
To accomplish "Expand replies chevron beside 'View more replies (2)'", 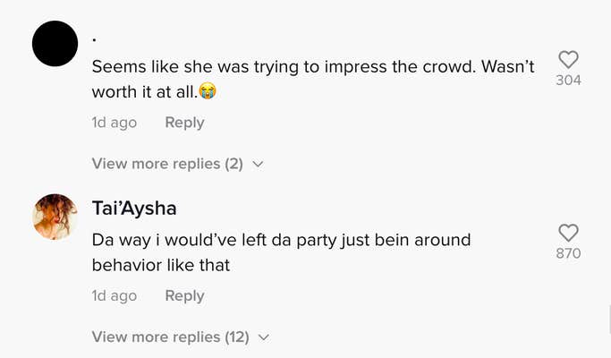I will [x=258, y=165].
